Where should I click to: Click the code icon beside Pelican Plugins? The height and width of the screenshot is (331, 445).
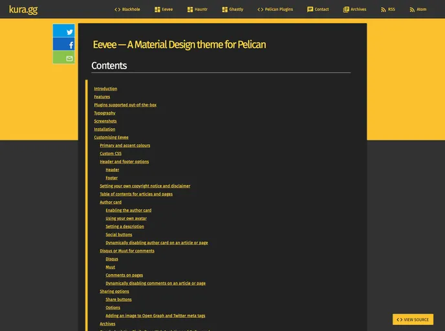(260, 9)
